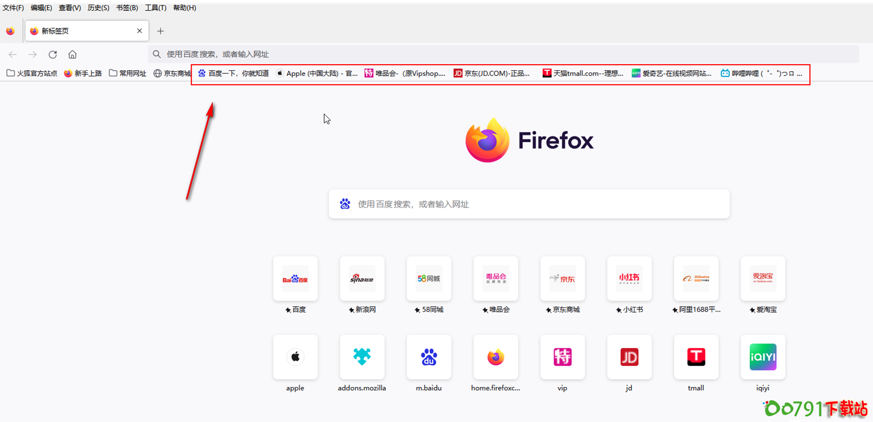Focus the center Baidu search box

529,204
